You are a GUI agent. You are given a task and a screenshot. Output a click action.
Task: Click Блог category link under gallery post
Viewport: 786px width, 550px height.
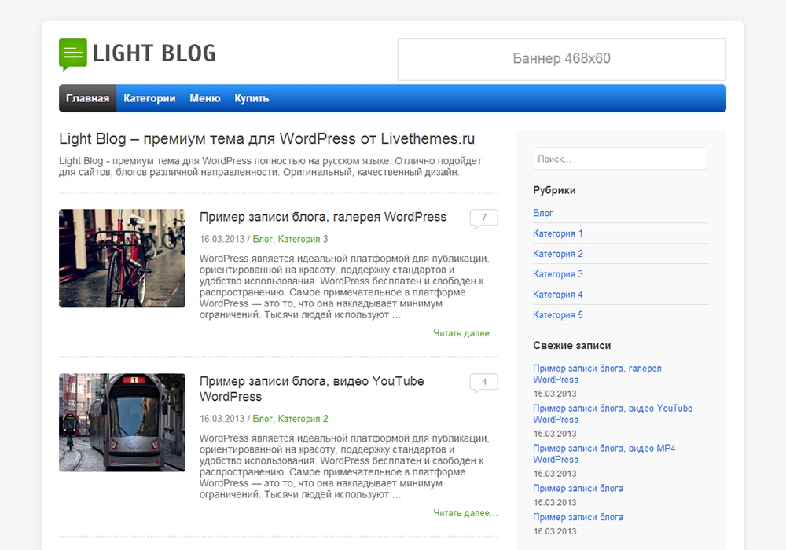pos(263,239)
